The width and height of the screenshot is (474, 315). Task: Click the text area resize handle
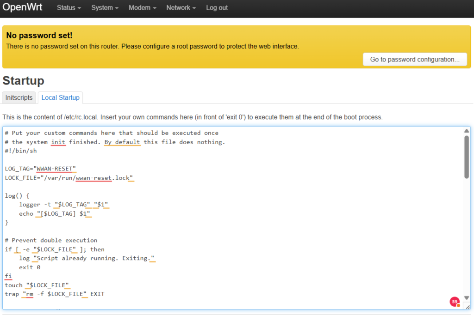click(x=467, y=307)
